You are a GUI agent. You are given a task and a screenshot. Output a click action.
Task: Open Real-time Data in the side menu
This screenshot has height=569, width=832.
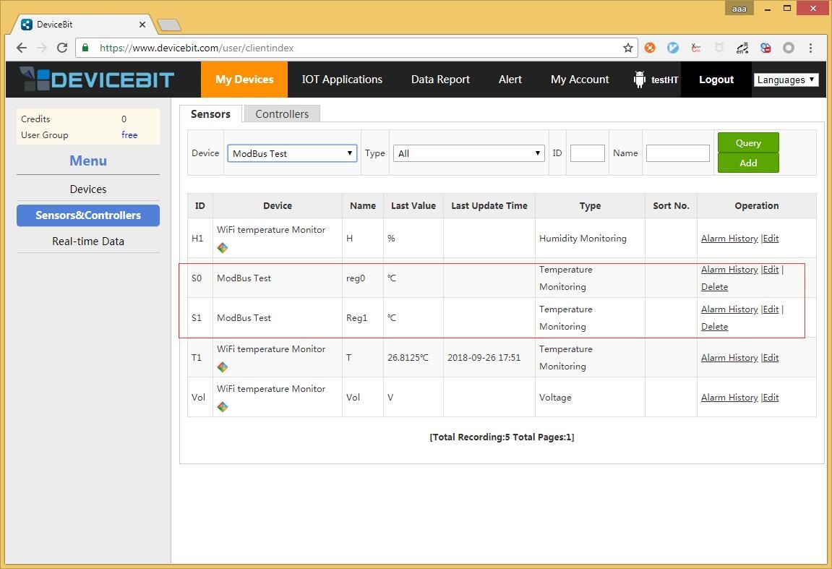tap(88, 241)
